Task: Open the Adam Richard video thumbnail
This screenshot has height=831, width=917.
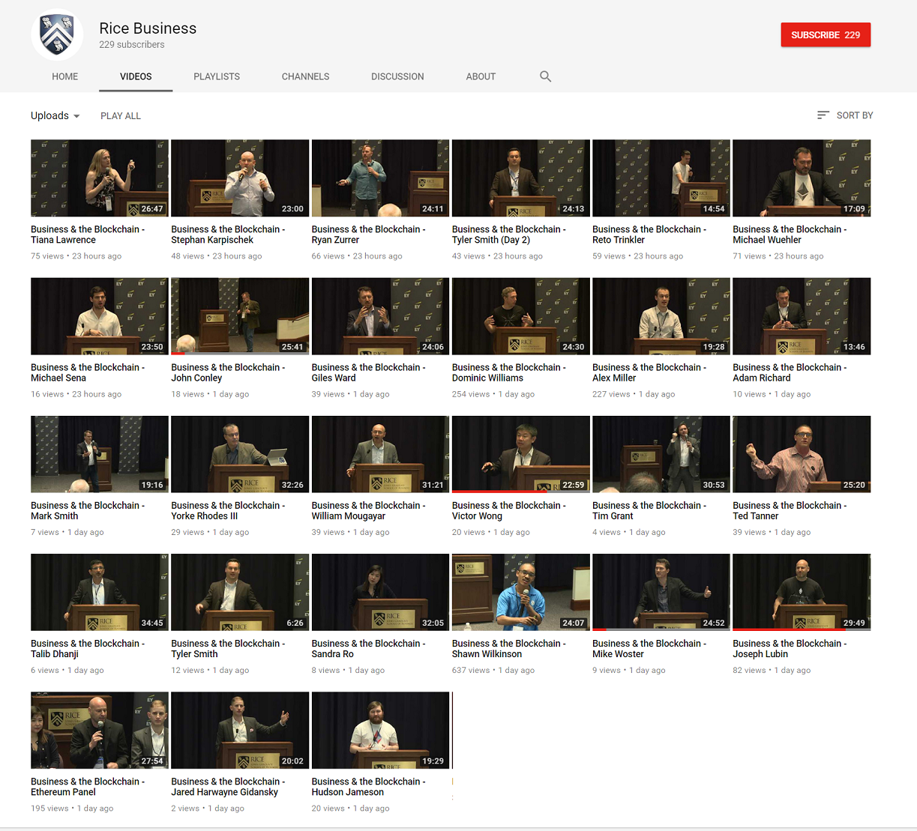Action: click(x=802, y=316)
